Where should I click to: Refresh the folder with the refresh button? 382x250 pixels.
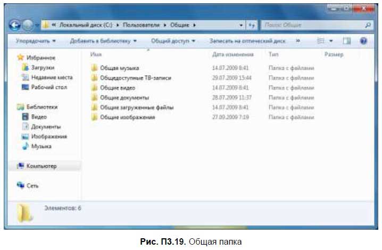click(252, 25)
